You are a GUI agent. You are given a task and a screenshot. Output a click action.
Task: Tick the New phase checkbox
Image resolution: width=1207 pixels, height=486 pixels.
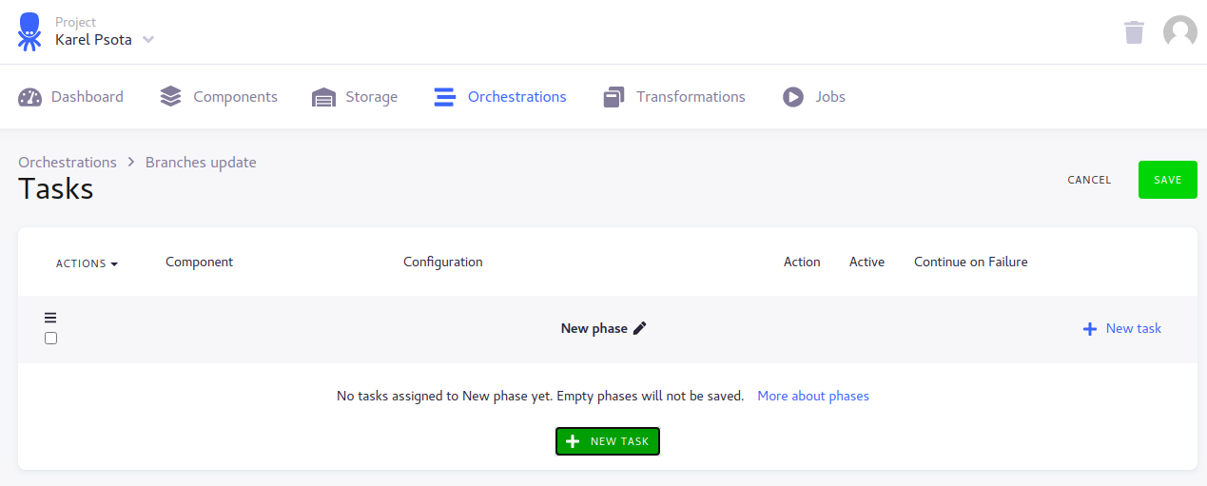tap(51, 339)
